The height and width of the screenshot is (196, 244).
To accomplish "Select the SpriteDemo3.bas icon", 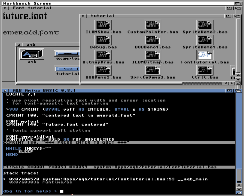I will [152, 70].
